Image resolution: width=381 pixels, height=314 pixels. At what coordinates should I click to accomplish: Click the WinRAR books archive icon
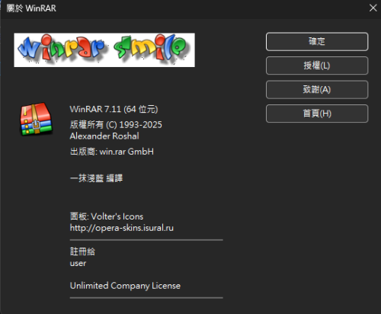[37, 119]
